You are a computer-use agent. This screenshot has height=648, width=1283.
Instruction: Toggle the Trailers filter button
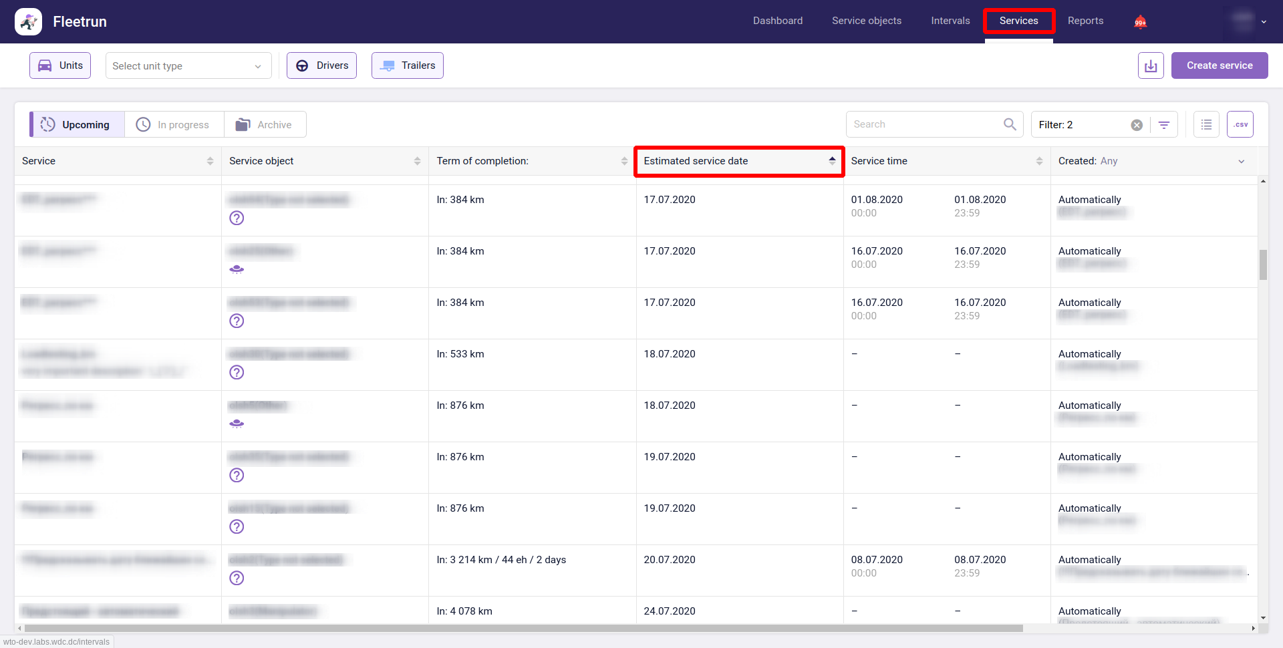pyautogui.click(x=407, y=65)
